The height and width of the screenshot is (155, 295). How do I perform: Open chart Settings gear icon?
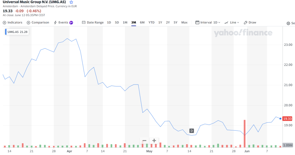click(288, 23)
